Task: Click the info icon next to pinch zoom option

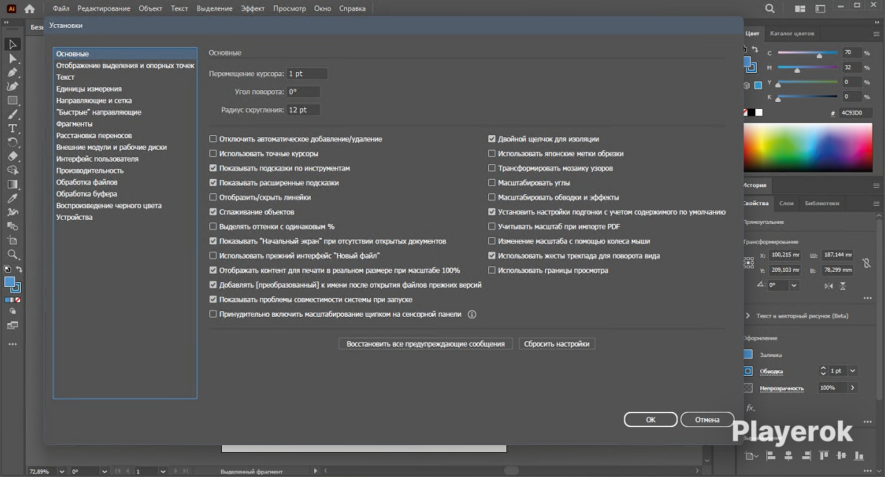Action: (x=472, y=314)
